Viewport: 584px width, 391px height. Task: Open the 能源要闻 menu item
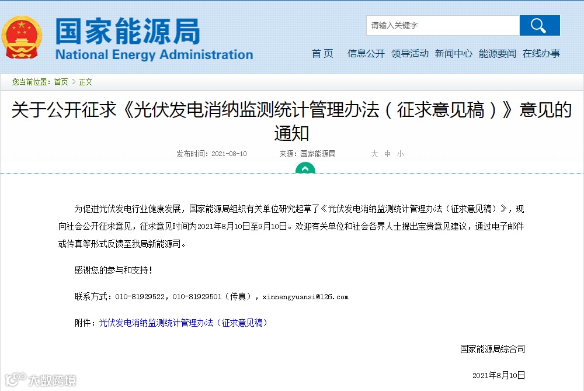[x=497, y=54]
